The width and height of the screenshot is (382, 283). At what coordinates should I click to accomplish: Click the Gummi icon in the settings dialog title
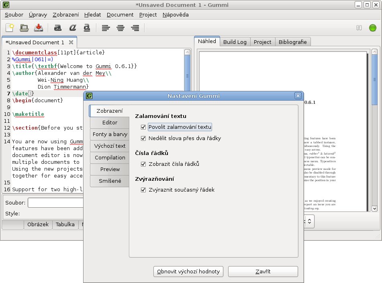(89, 96)
